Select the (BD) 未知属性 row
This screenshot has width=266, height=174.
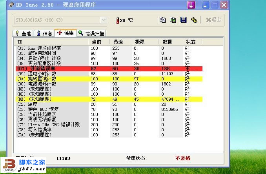109,94
